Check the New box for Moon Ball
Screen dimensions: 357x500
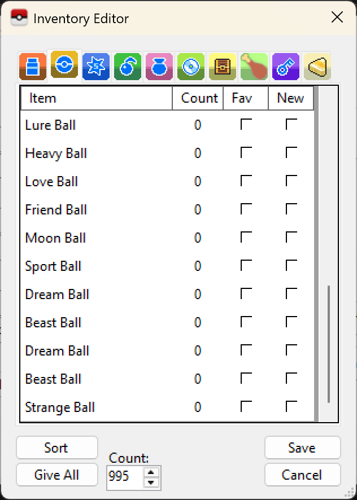[x=291, y=238]
